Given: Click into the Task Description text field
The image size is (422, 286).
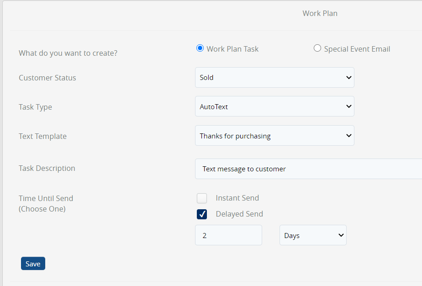Looking at the screenshot, I should click(308, 169).
